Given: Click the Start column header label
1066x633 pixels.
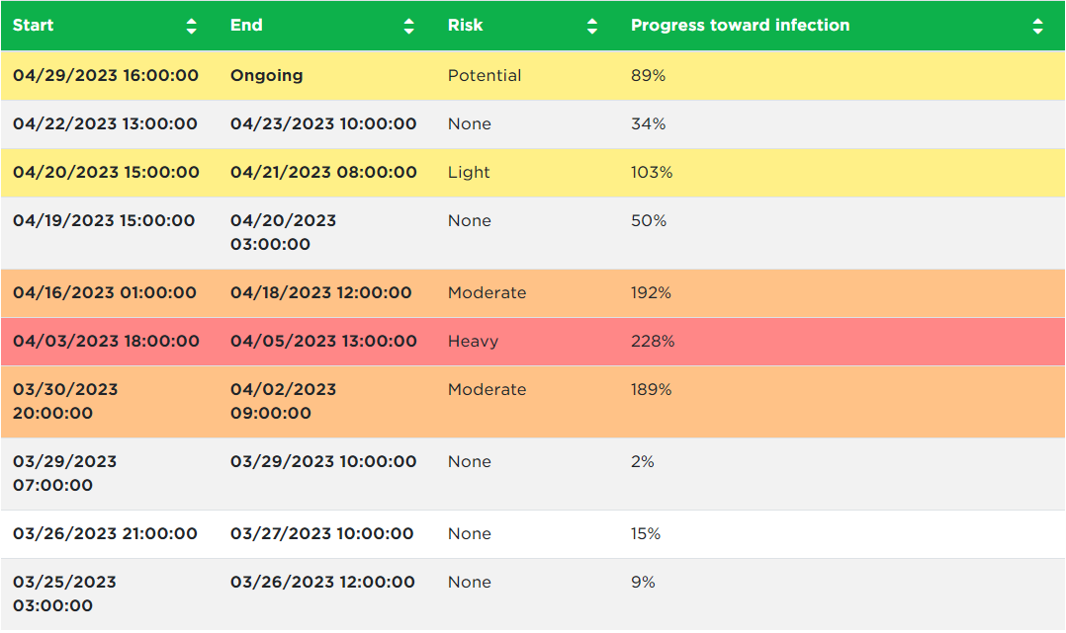Looking at the screenshot, I should click(x=34, y=26).
